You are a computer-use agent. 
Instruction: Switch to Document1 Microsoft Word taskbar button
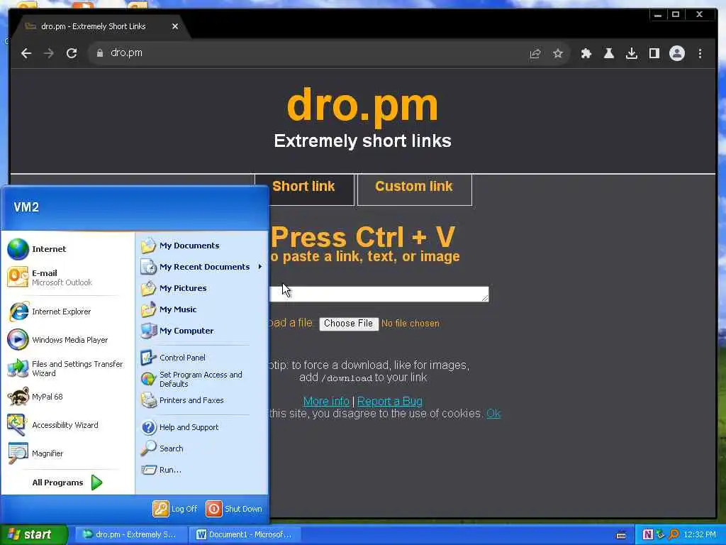click(246, 534)
